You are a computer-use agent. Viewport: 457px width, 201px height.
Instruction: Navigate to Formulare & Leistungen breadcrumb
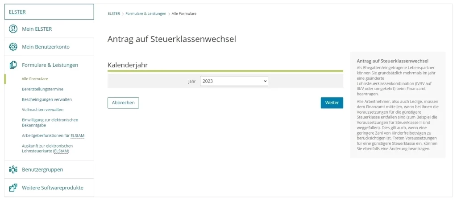coord(146,14)
